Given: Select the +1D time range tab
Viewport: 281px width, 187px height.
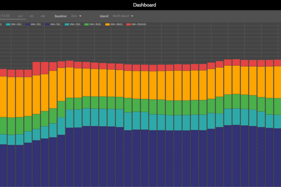Looking at the screenshot, I should click(31, 16).
